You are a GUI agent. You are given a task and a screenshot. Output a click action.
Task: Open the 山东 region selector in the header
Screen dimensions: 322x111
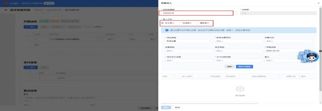point(49,4)
